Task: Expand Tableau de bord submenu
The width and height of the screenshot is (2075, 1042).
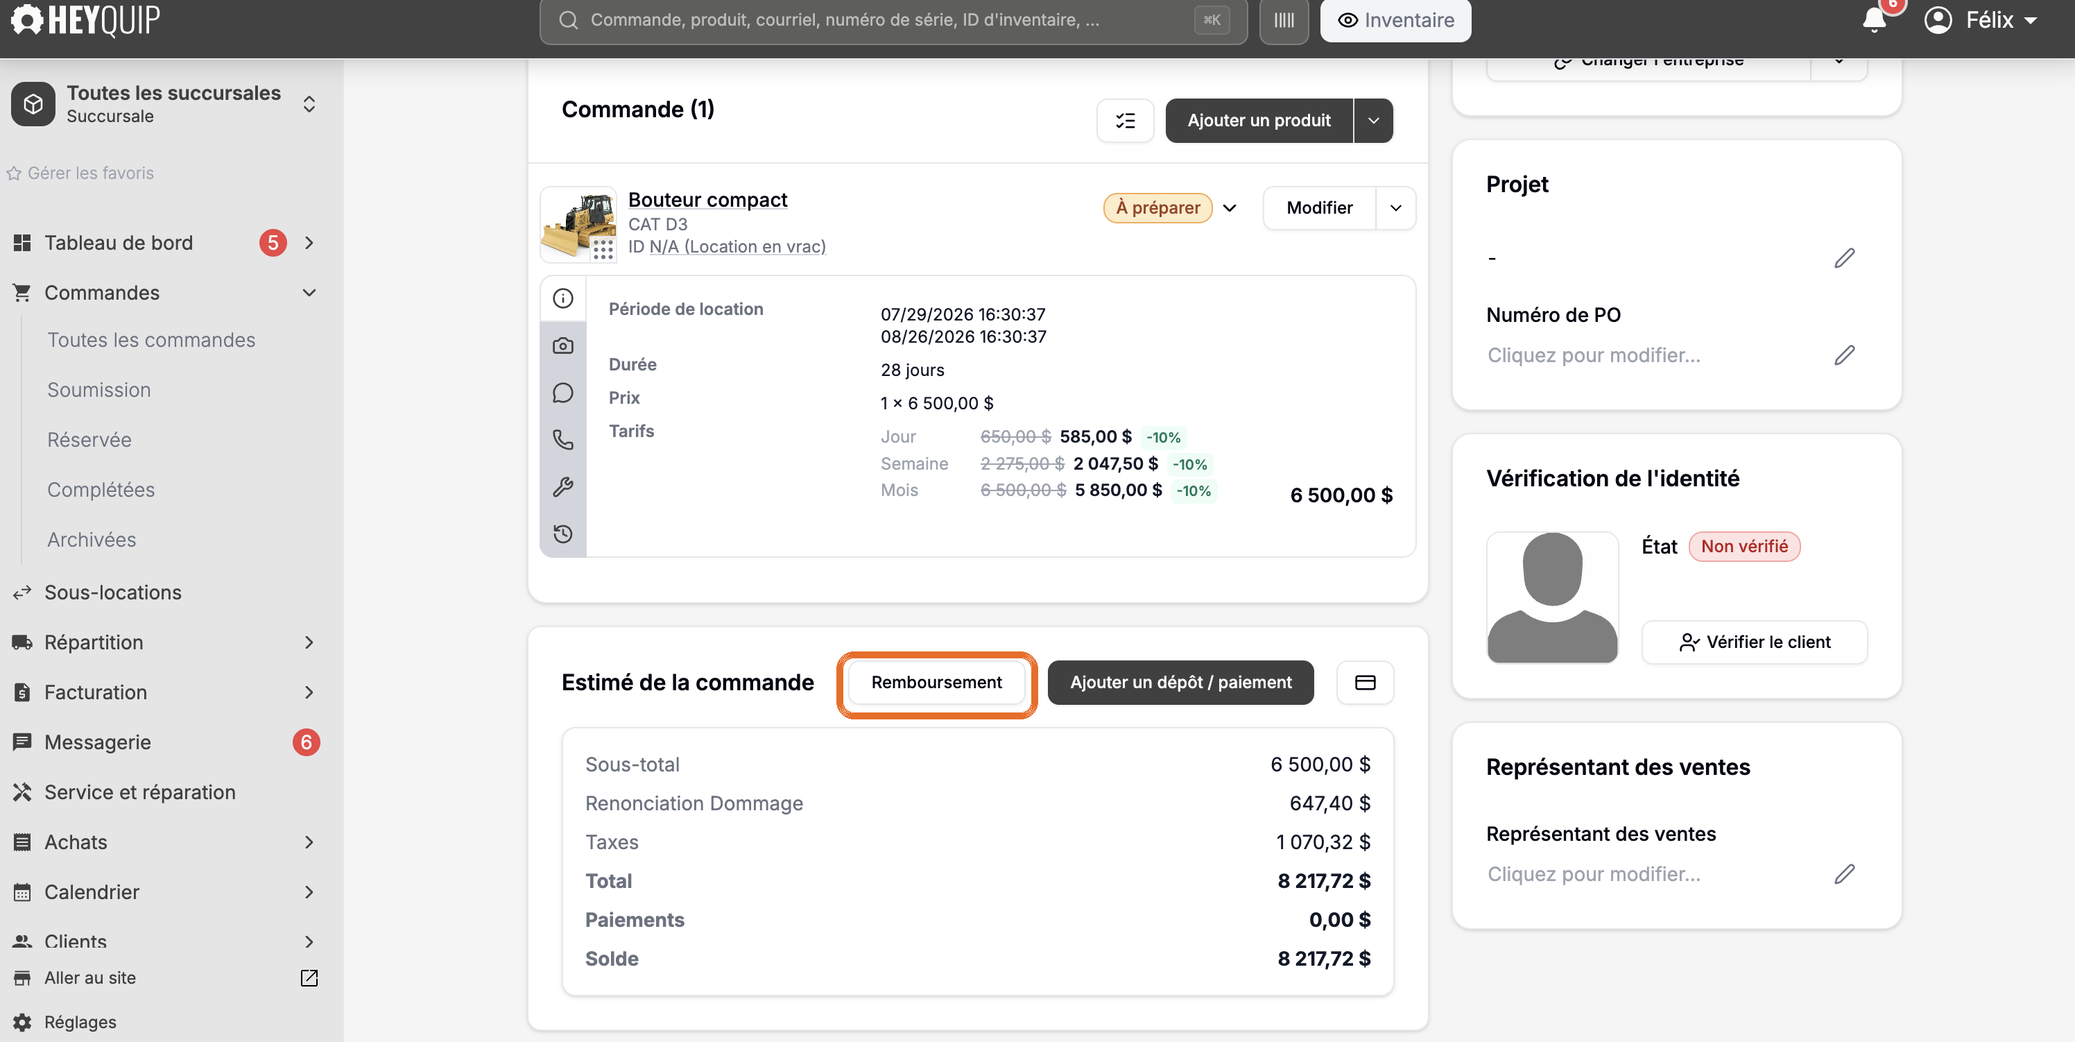Action: point(309,243)
